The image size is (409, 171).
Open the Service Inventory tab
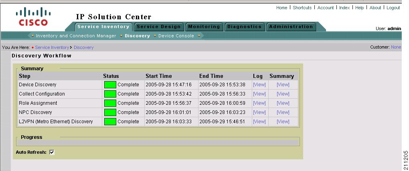point(103,26)
